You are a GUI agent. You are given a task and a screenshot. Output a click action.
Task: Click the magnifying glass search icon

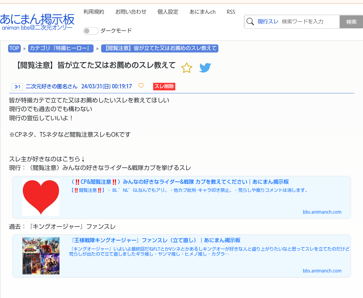(250, 22)
